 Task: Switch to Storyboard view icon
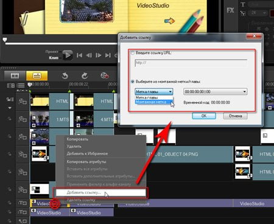[x=15, y=75]
